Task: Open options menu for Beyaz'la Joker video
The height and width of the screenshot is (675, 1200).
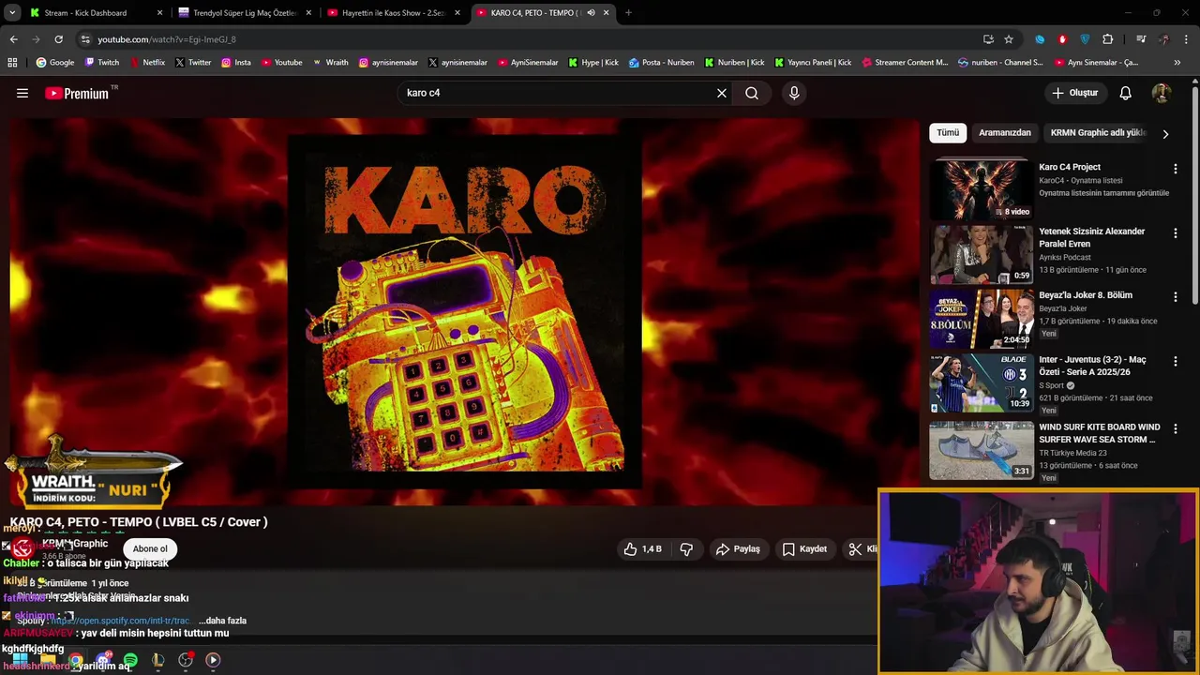Action: (1175, 297)
